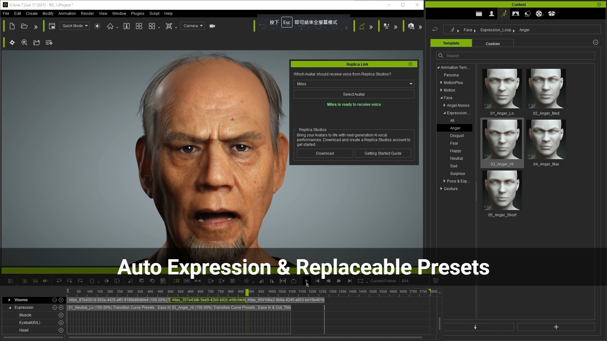Click the apply-download arrow at Content bottom

pos(475,327)
